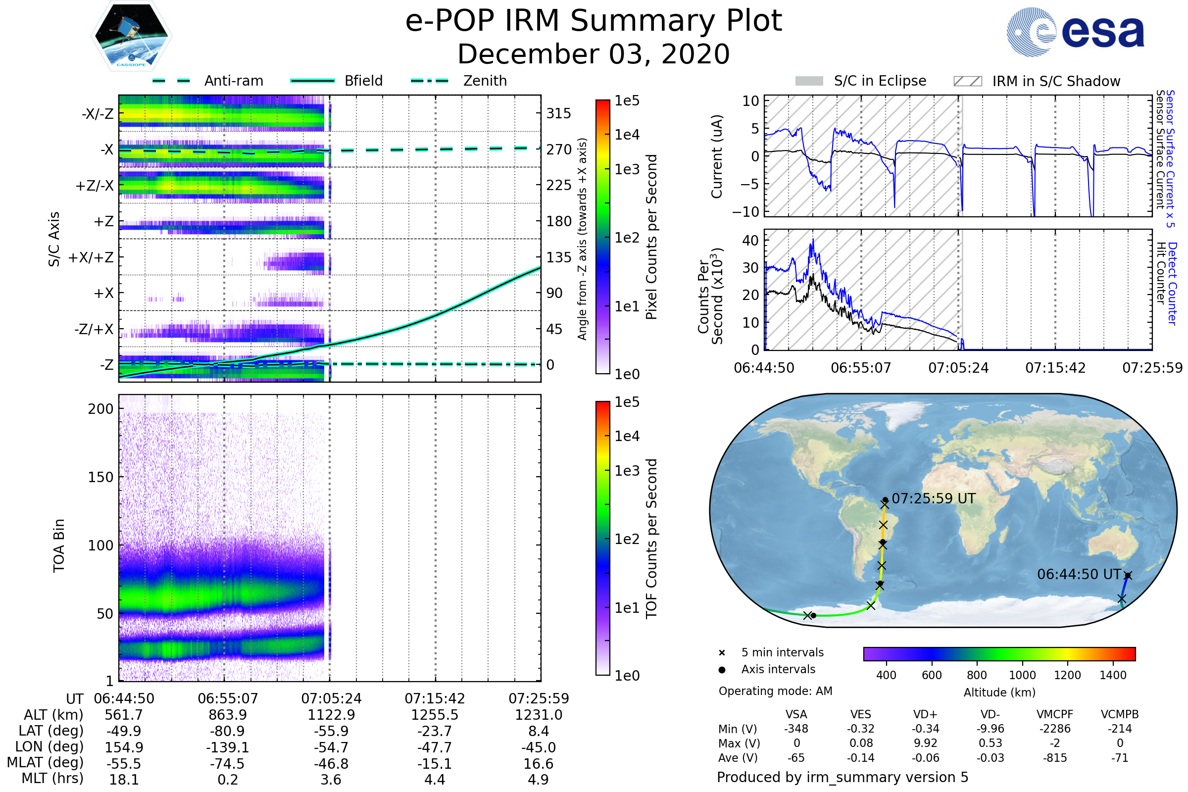Click the TOF Counts per Second colorbar
This screenshot has height=792, width=1188.
tap(602, 539)
